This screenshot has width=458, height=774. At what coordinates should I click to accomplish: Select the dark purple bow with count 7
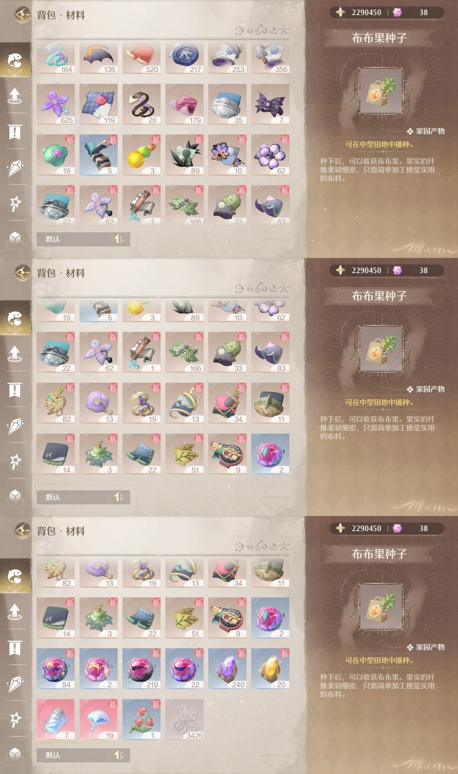[270, 104]
